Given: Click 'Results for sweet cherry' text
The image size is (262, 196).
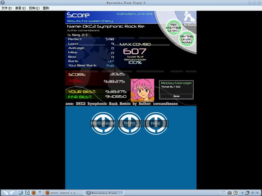Looking at the screenshot, I should [x=90, y=21].
